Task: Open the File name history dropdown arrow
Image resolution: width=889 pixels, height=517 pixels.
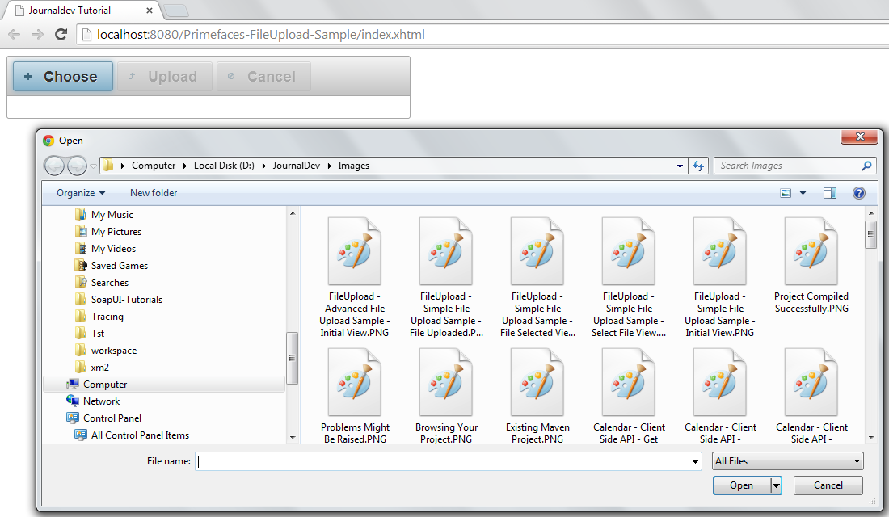Action: pos(695,461)
